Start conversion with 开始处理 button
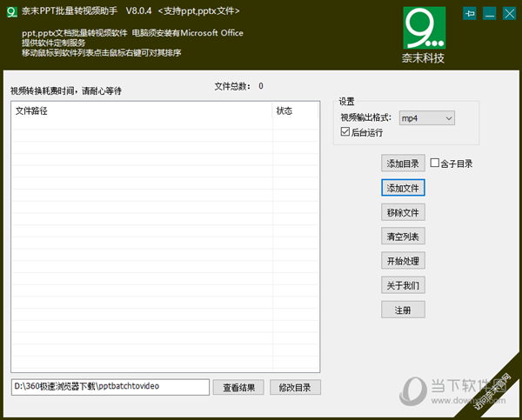Screen dimensions: 522x420 pos(403,261)
